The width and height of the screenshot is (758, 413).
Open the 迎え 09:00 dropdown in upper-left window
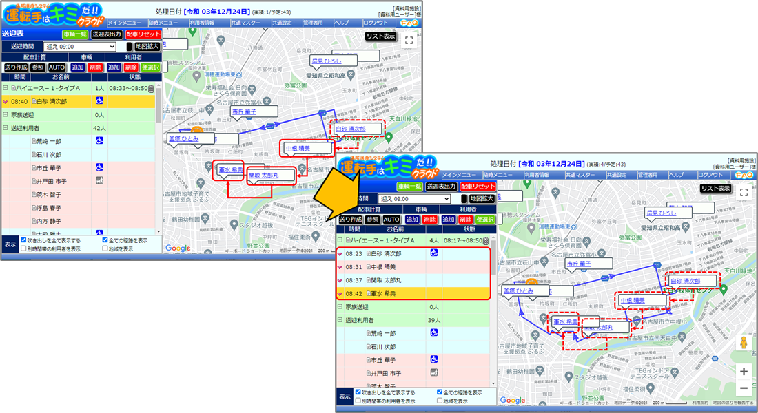click(80, 47)
